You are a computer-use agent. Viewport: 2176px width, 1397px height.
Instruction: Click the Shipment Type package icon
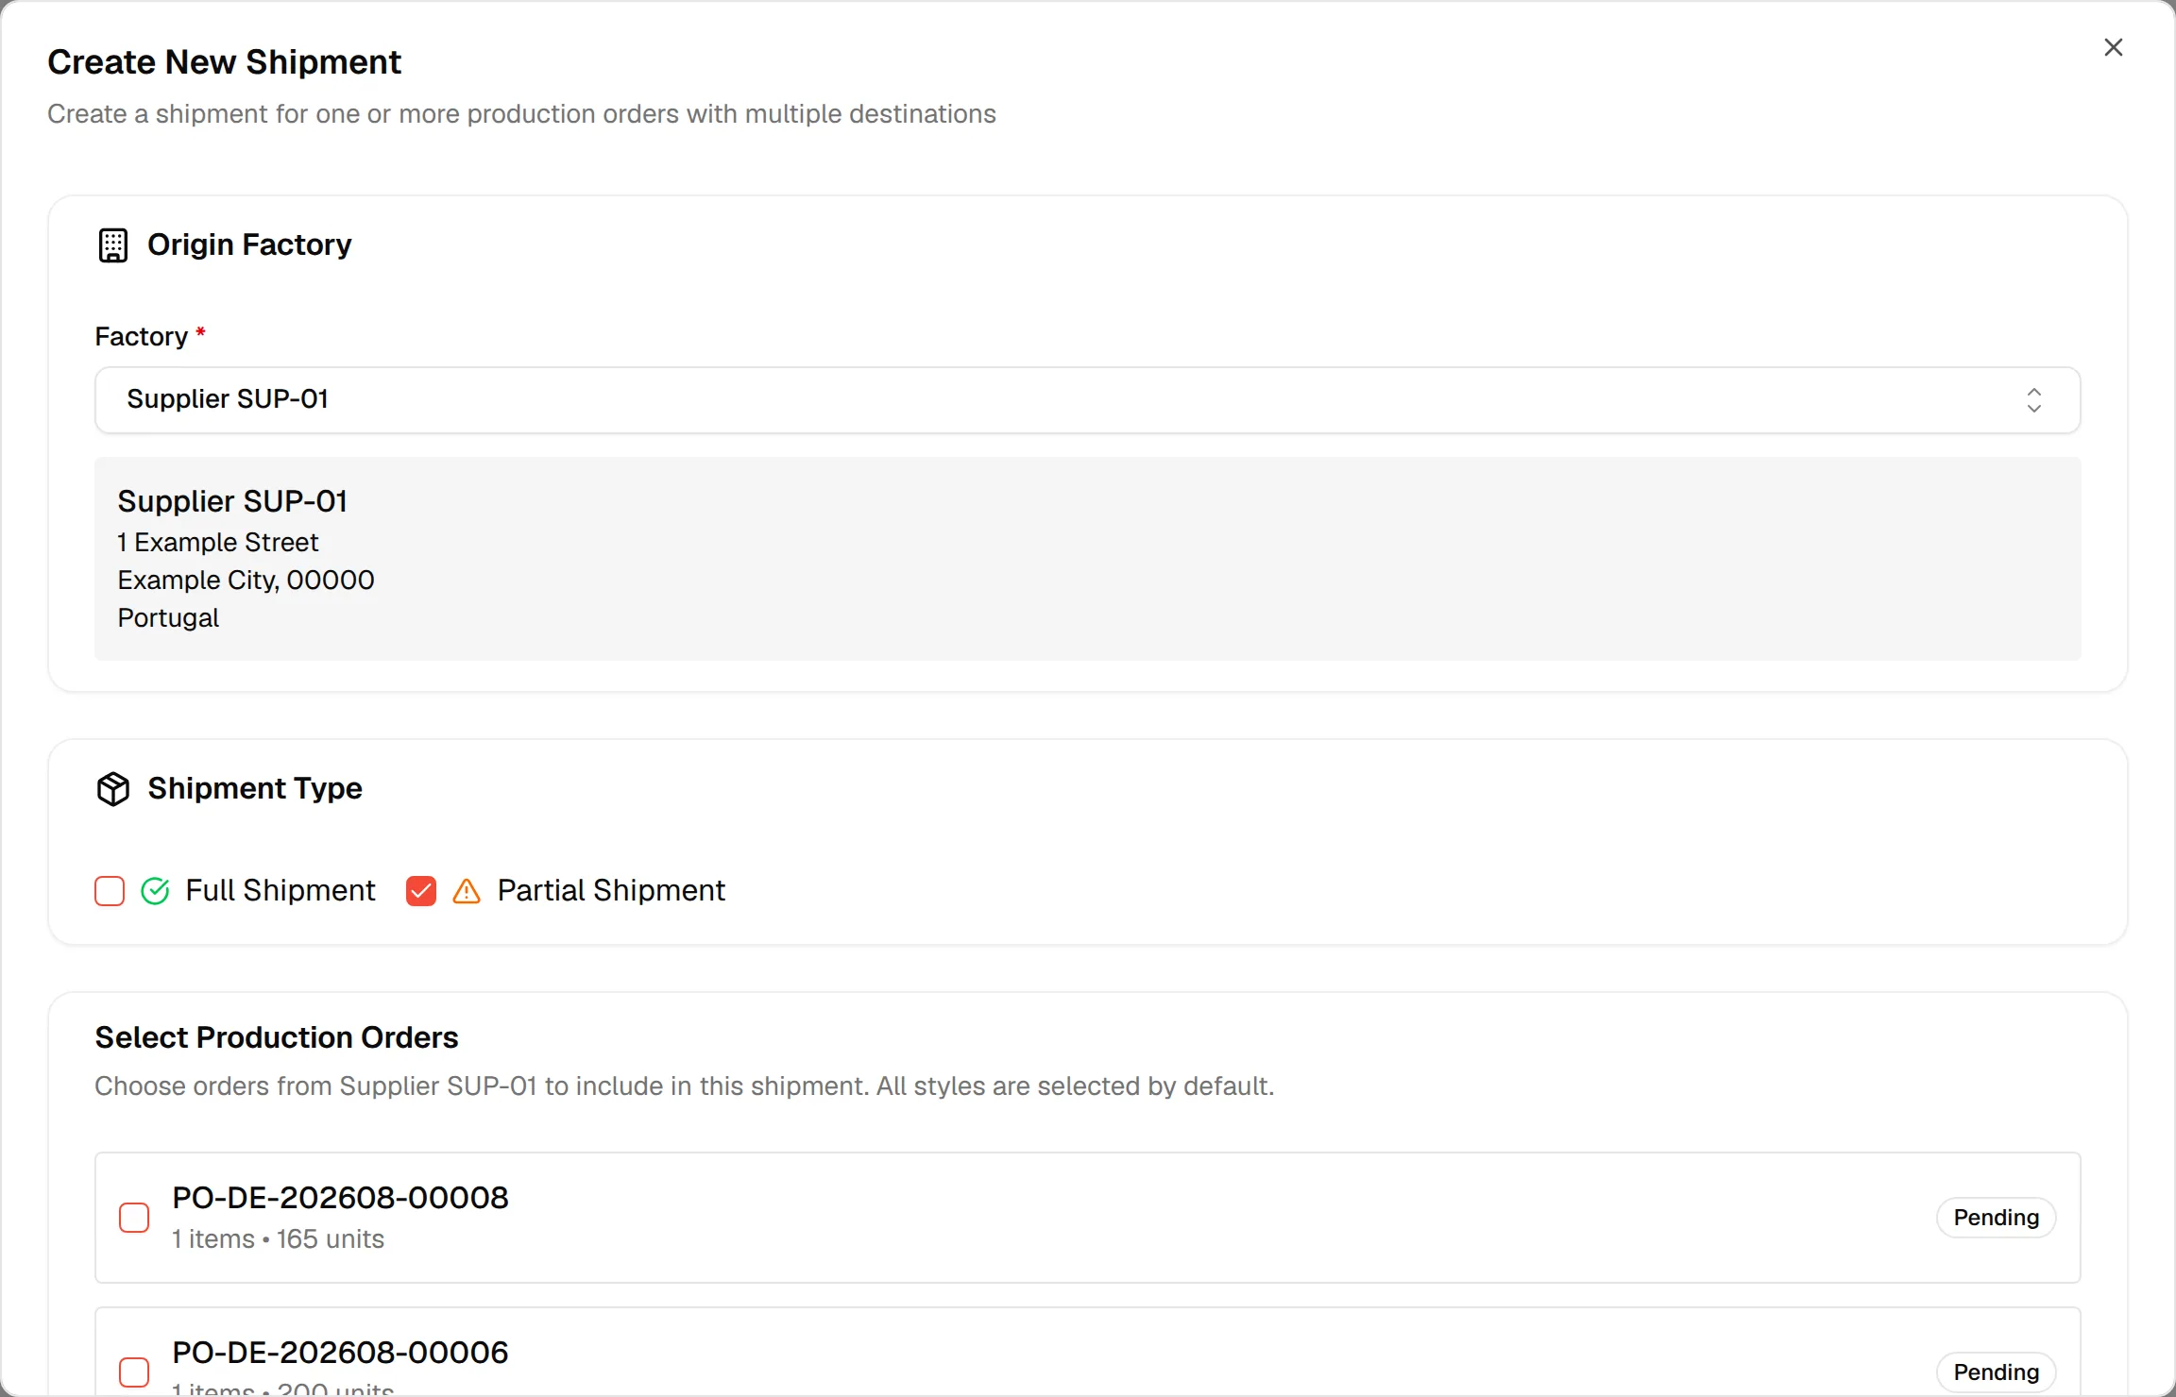[x=113, y=789]
